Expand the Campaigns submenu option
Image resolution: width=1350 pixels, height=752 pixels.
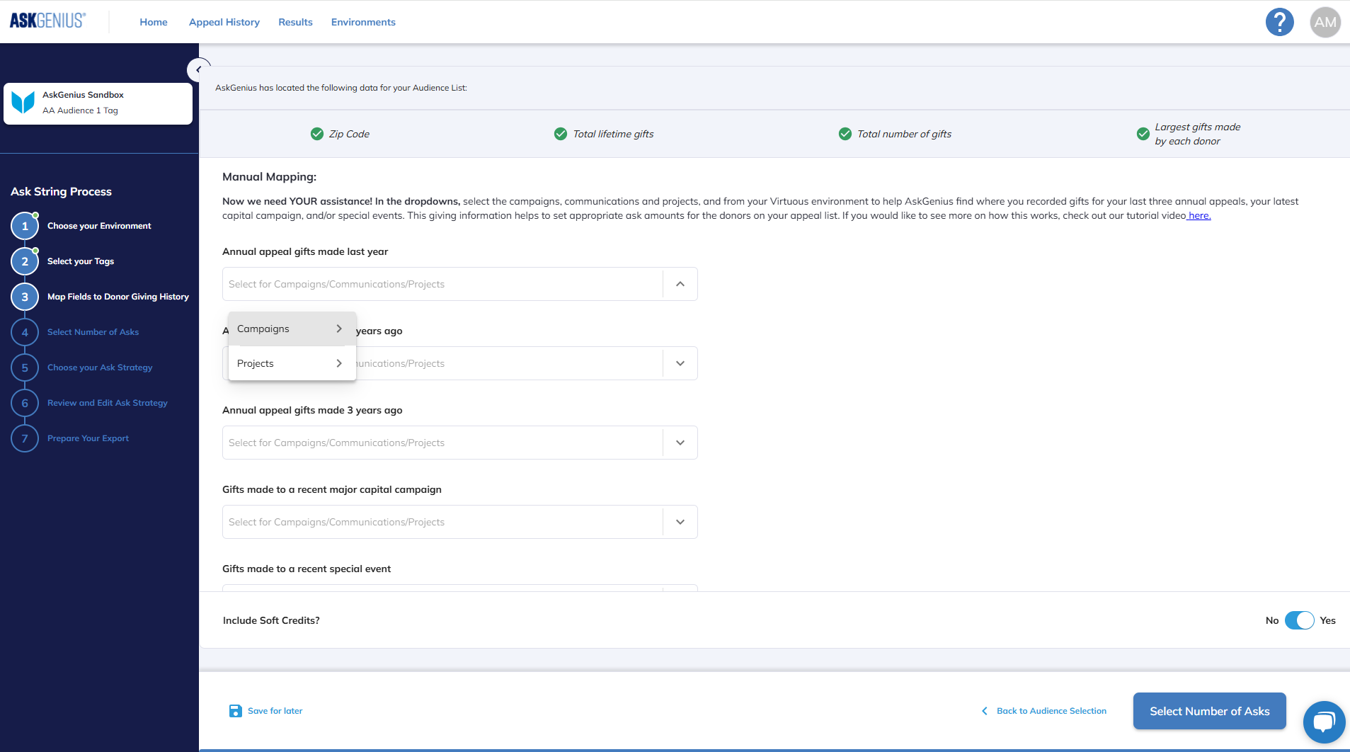[x=292, y=329]
